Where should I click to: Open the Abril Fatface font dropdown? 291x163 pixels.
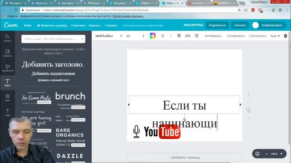108,36
